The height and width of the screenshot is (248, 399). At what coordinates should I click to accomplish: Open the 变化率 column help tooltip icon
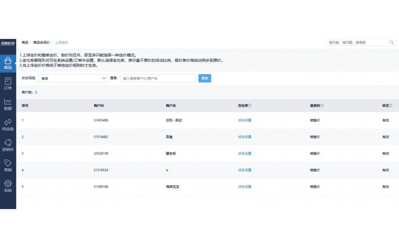[x=249, y=105]
